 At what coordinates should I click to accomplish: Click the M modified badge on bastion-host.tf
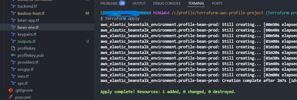point(87,13)
